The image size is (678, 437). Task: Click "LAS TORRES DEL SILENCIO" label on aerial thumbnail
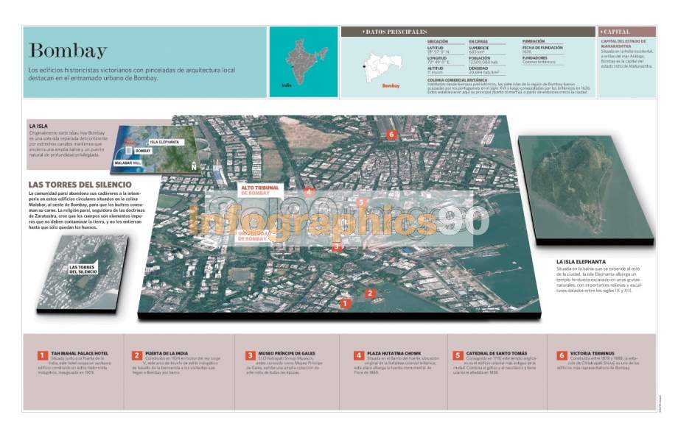83,269
